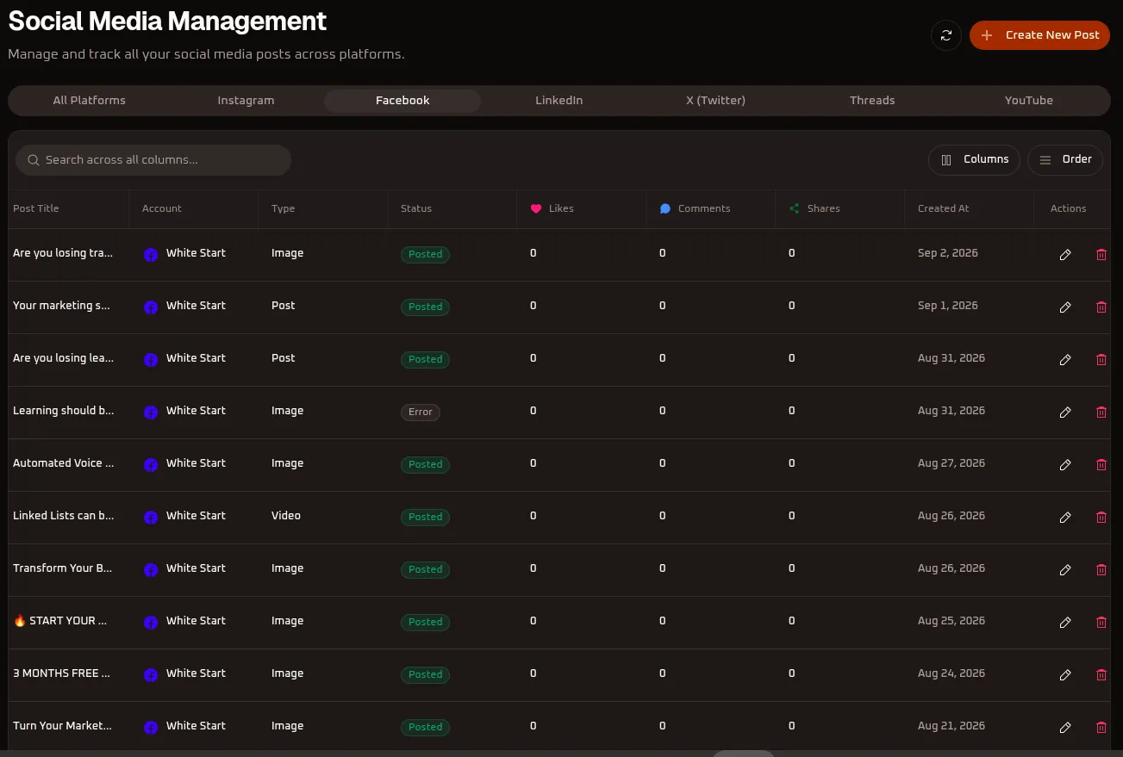This screenshot has width=1123, height=757.
Task: Edit the 'Linked Lists can b...' post
Action: click(1065, 518)
